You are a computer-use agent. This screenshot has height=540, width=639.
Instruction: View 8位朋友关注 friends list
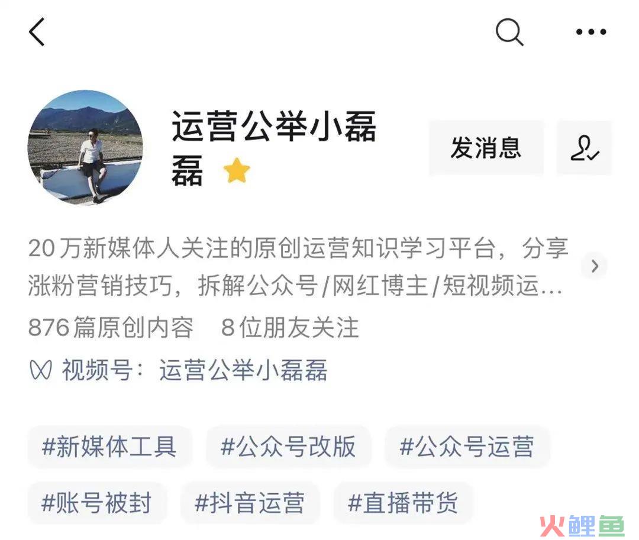[x=290, y=328]
